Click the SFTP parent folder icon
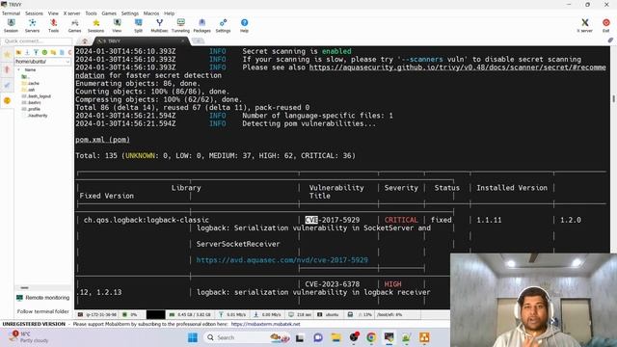The height and width of the screenshot is (347, 617). pos(18,52)
